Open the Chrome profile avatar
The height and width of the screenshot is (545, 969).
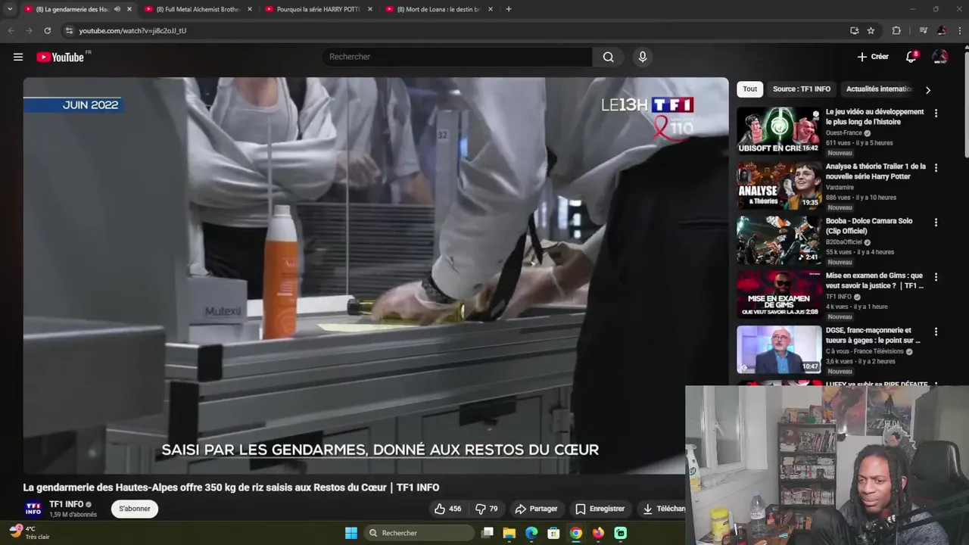[942, 30]
